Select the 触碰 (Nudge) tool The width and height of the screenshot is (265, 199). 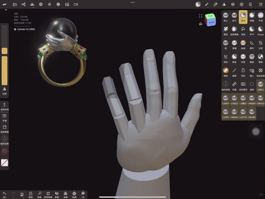click(252, 58)
